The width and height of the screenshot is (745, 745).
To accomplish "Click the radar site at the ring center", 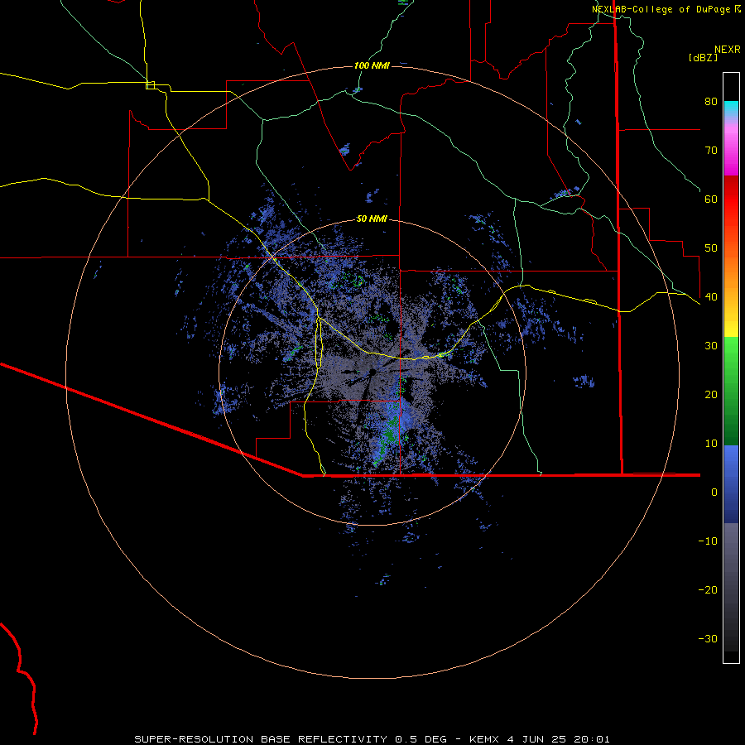I will click(x=372, y=372).
